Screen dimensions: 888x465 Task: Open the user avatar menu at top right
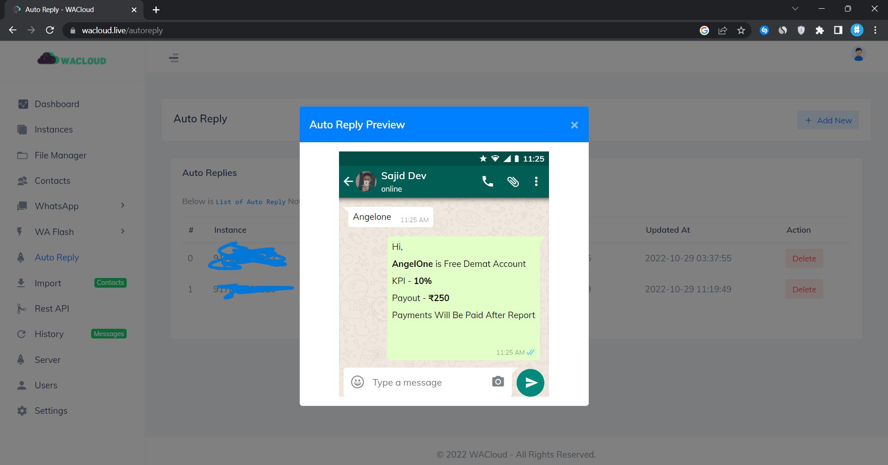tap(858, 54)
